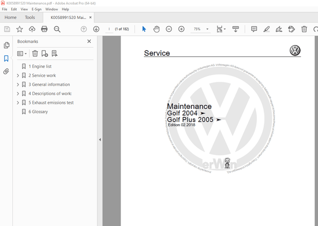Open the File menu

5,9
